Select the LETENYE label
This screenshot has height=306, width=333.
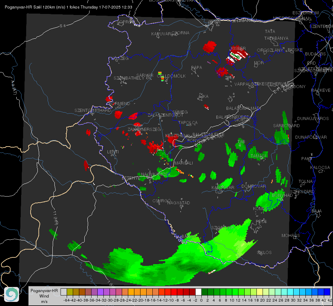131,178
